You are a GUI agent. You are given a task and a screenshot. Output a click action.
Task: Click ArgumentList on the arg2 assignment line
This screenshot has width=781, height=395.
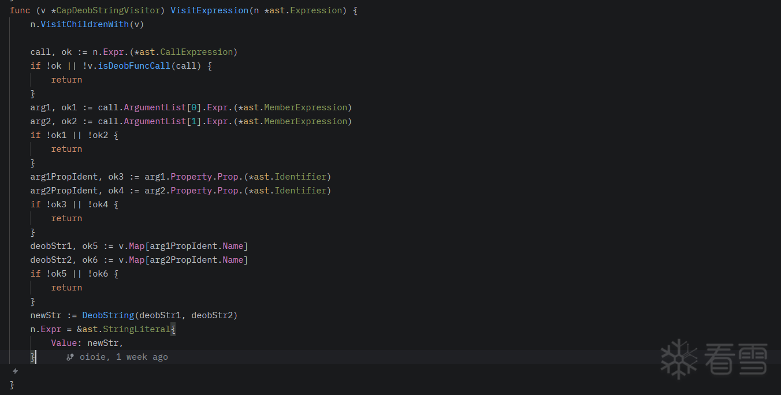click(152, 121)
